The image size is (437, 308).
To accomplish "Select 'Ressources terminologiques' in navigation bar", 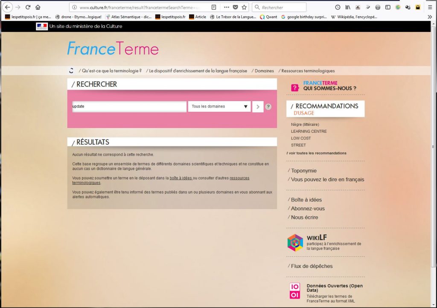I will (x=308, y=71).
